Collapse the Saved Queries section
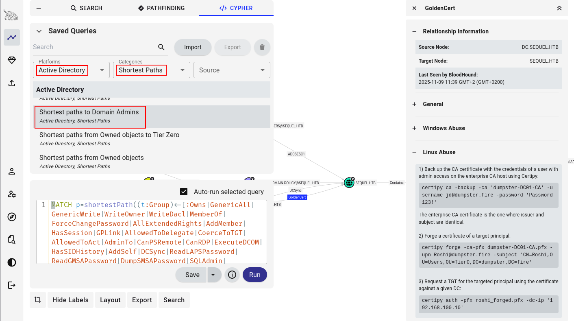 click(39, 31)
